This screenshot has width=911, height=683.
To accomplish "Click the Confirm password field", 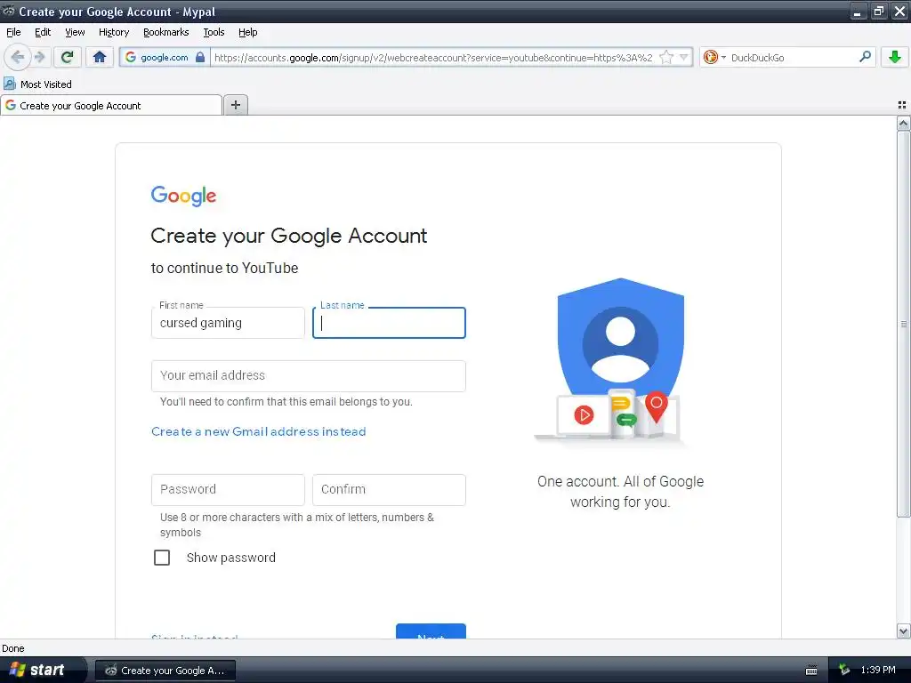I will coord(390,490).
